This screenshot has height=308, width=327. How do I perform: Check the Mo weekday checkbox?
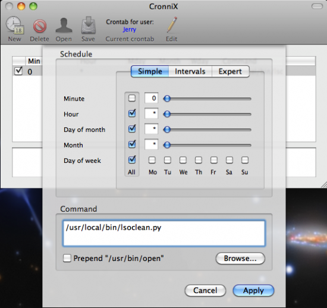pos(152,160)
